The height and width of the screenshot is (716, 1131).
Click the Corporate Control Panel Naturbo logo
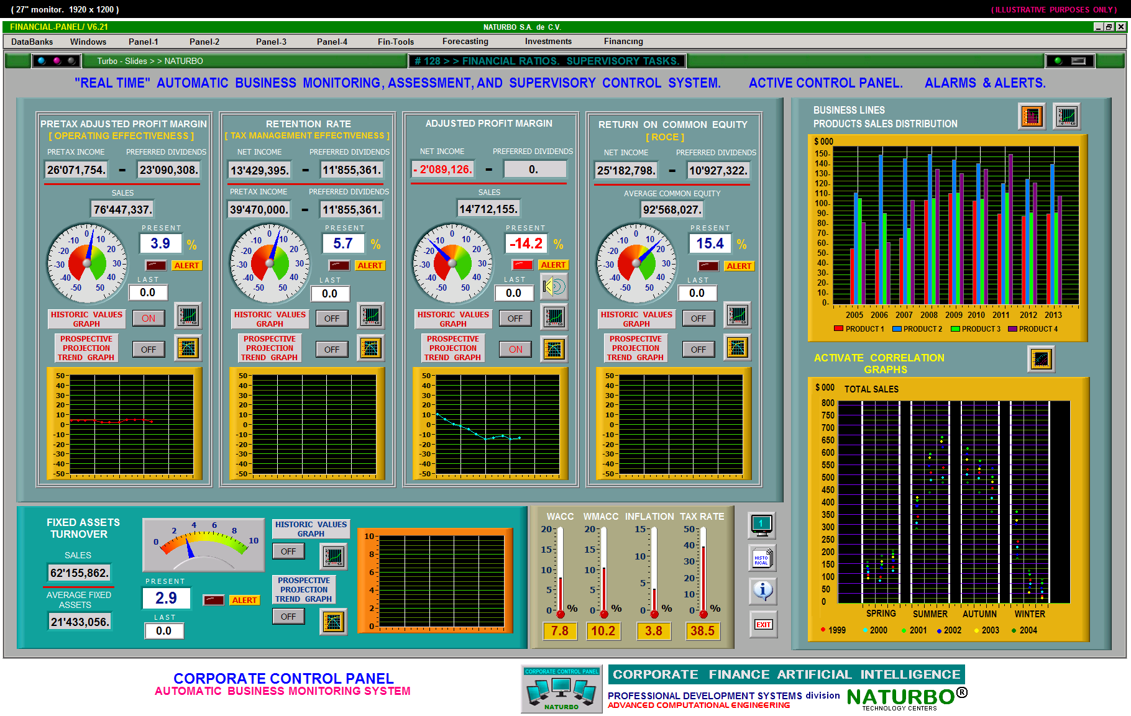(x=562, y=689)
